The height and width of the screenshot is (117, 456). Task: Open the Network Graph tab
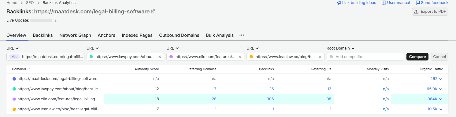coord(75,35)
